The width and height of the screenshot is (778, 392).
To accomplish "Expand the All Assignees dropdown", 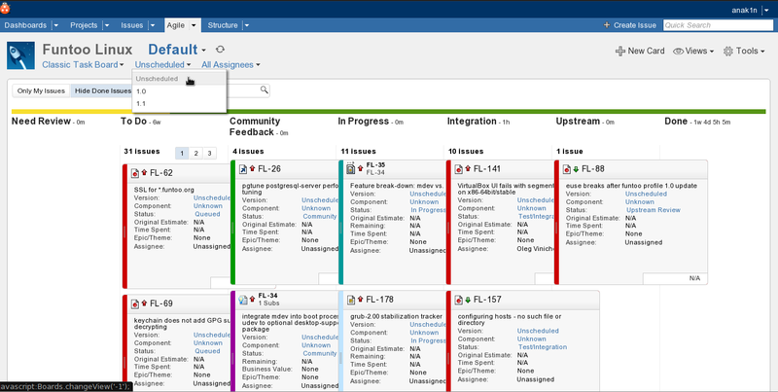I will click(x=231, y=65).
